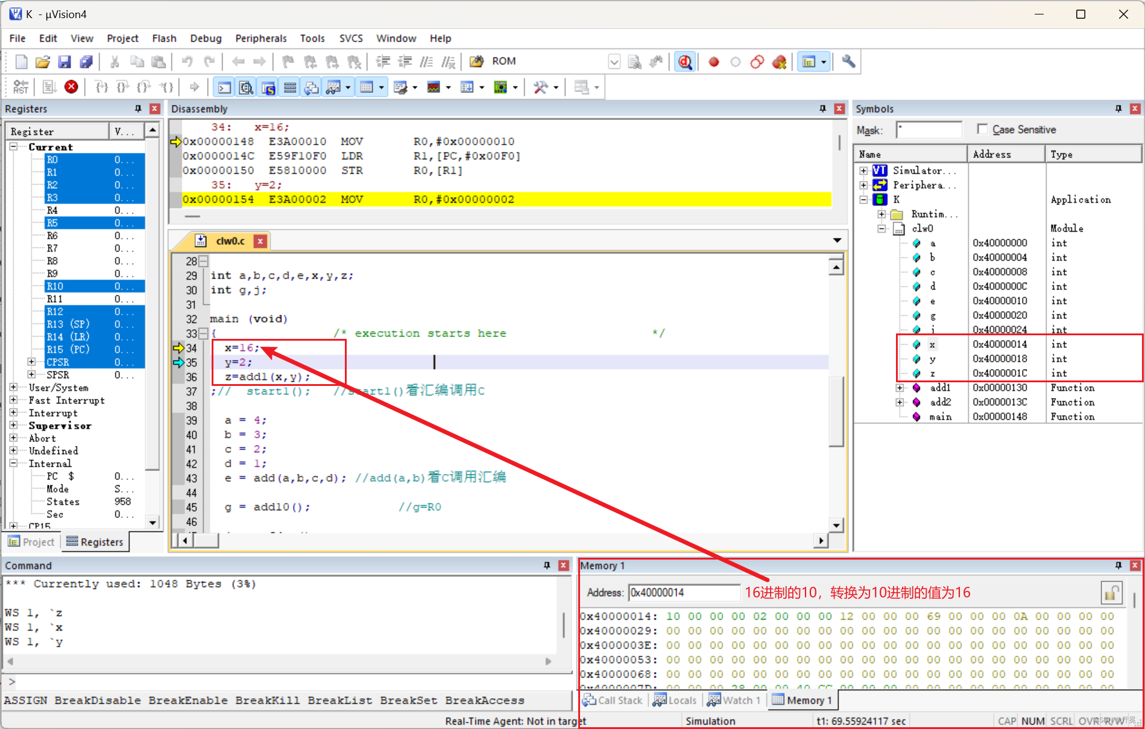Screen dimensions: 1145x729
Task: Open configuration with the wrench icon
Action: pos(848,62)
